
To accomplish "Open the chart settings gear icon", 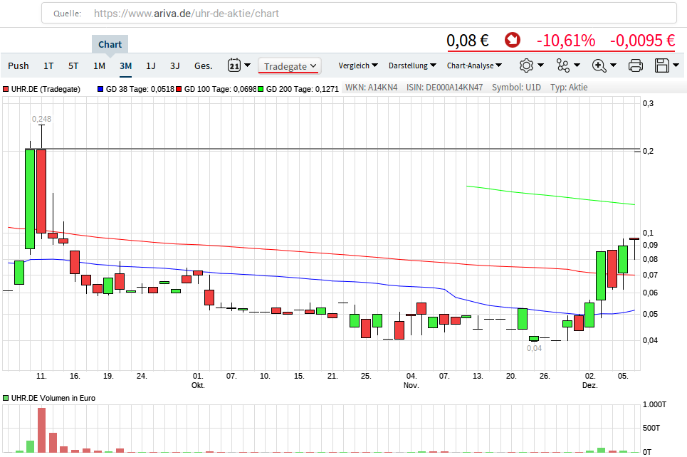I will (526, 65).
